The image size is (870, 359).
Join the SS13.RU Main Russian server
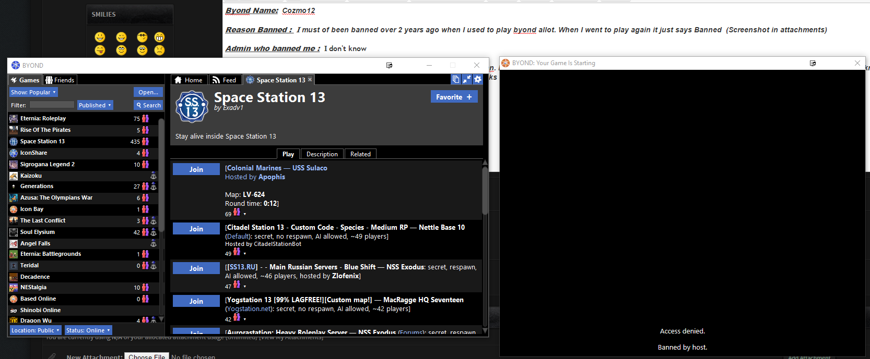click(196, 268)
